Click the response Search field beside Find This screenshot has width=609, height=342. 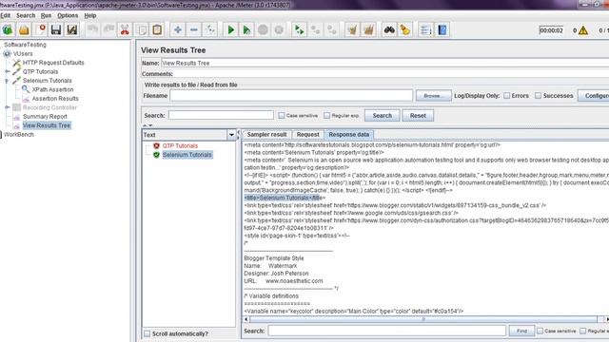click(x=387, y=331)
